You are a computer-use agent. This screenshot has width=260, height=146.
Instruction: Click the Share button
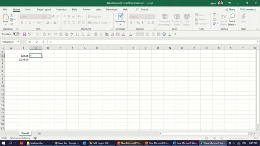tap(230, 9)
